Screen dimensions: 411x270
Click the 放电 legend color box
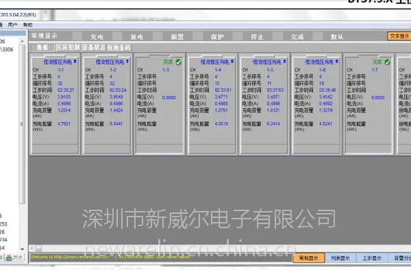click(117, 36)
